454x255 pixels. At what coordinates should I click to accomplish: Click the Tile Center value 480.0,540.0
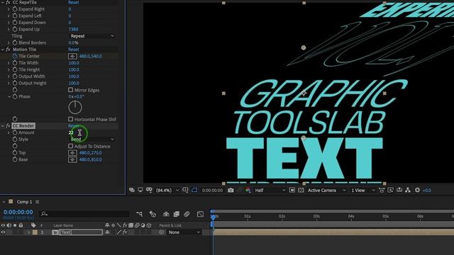(x=90, y=56)
